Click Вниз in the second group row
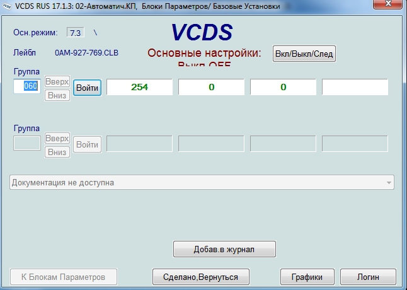Viewport: 407px width, 290px height. 57,152
